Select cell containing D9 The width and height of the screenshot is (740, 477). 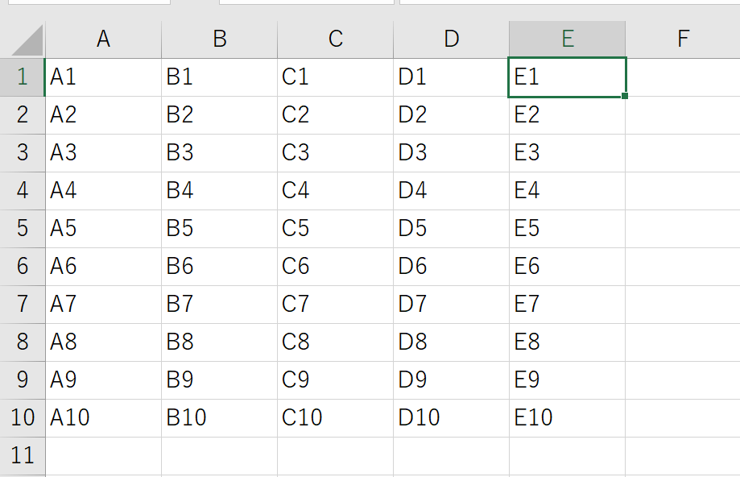tap(451, 380)
